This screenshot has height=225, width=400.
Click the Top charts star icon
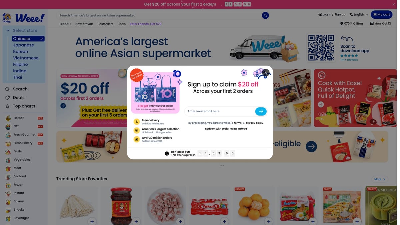tap(7, 106)
